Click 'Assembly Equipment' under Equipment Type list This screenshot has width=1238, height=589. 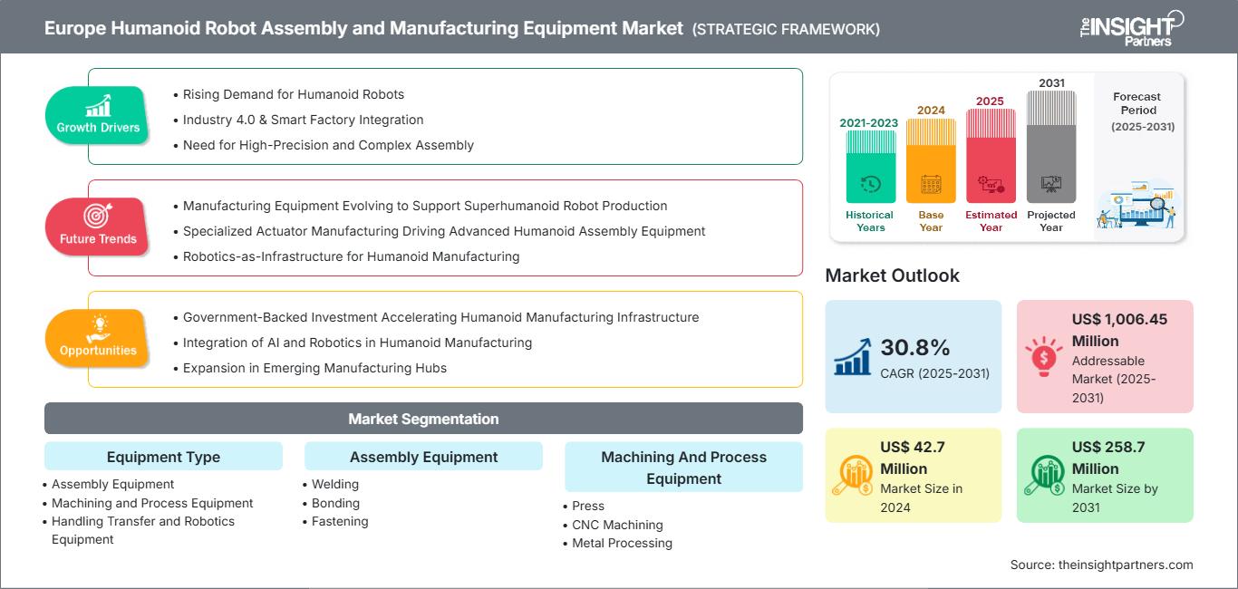click(x=112, y=484)
